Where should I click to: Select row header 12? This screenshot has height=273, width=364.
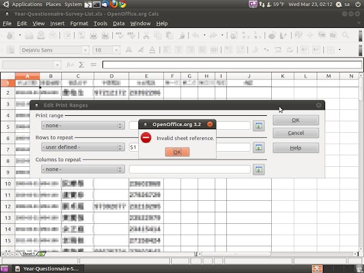pyautogui.click(x=8, y=206)
